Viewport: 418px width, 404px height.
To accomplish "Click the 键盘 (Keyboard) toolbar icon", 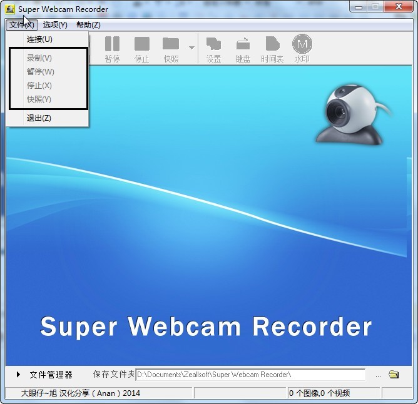I will coord(243,49).
